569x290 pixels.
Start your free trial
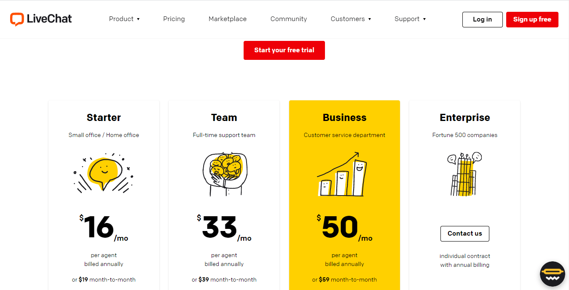(x=284, y=50)
